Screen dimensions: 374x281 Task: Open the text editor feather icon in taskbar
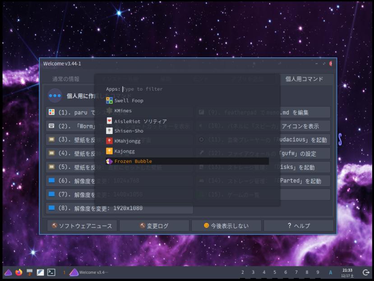(40, 272)
